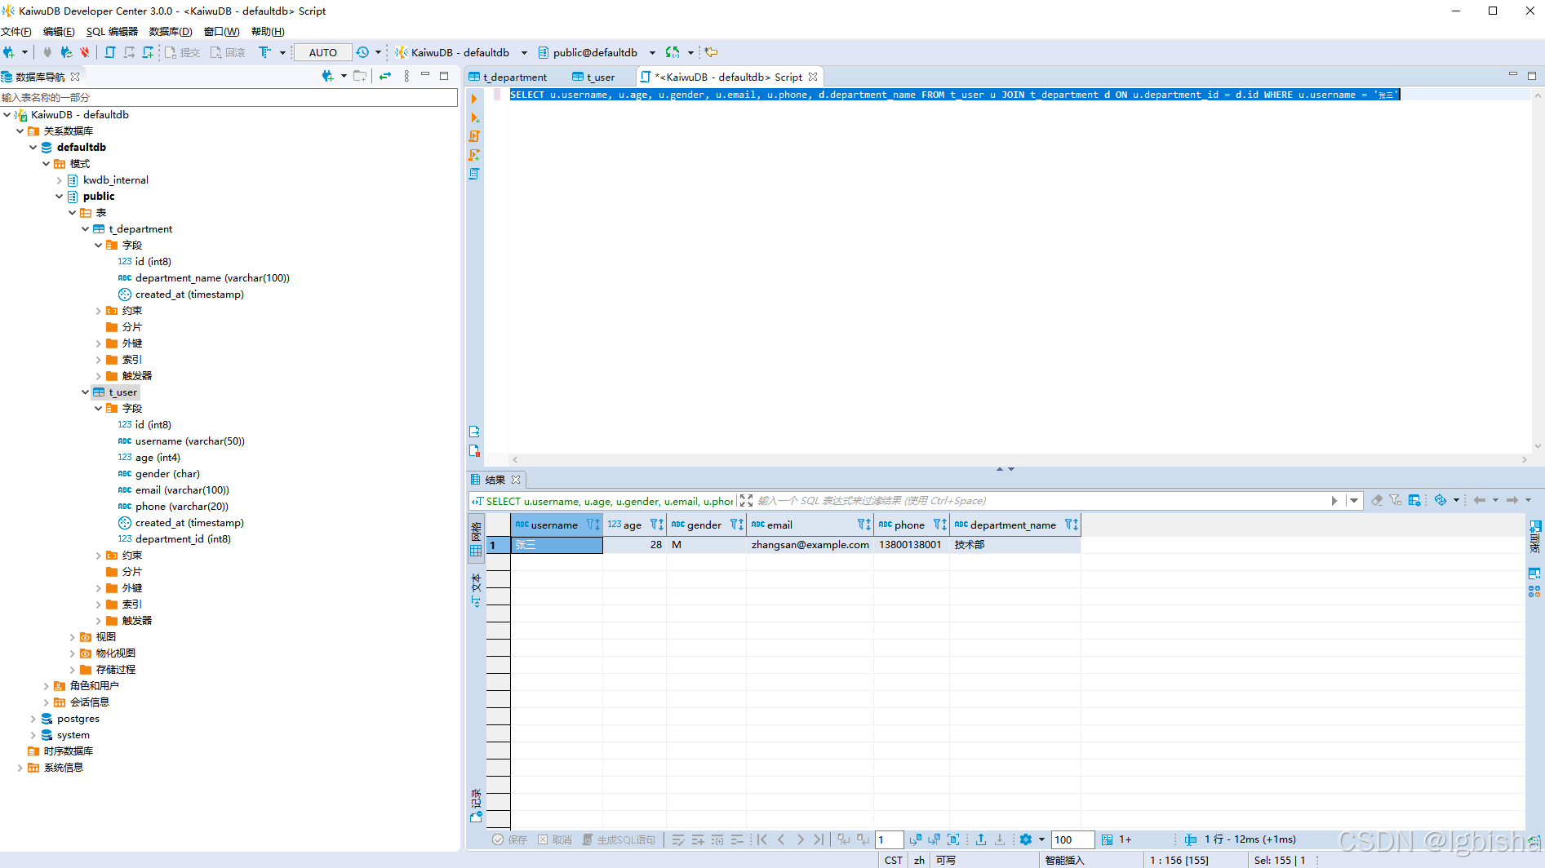Image resolution: width=1545 pixels, height=868 pixels.
Task: Link navigator with editor using the green arrows
Action: pos(385,76)
